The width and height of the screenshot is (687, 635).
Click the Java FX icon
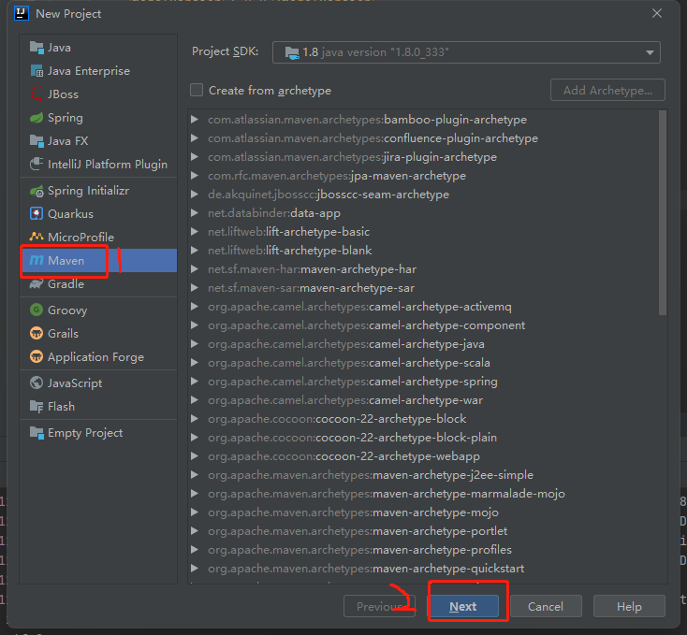pyautogui.click(x=37, y=141)
